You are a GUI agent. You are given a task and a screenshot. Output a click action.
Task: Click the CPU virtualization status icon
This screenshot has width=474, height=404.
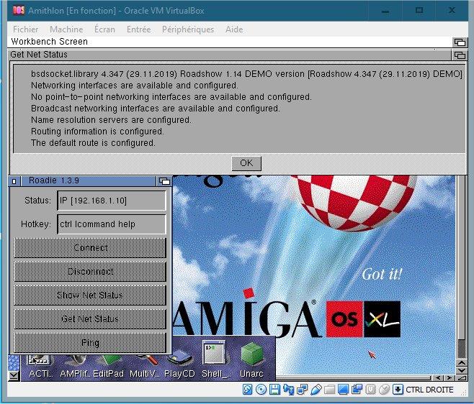tap(370, 390)
